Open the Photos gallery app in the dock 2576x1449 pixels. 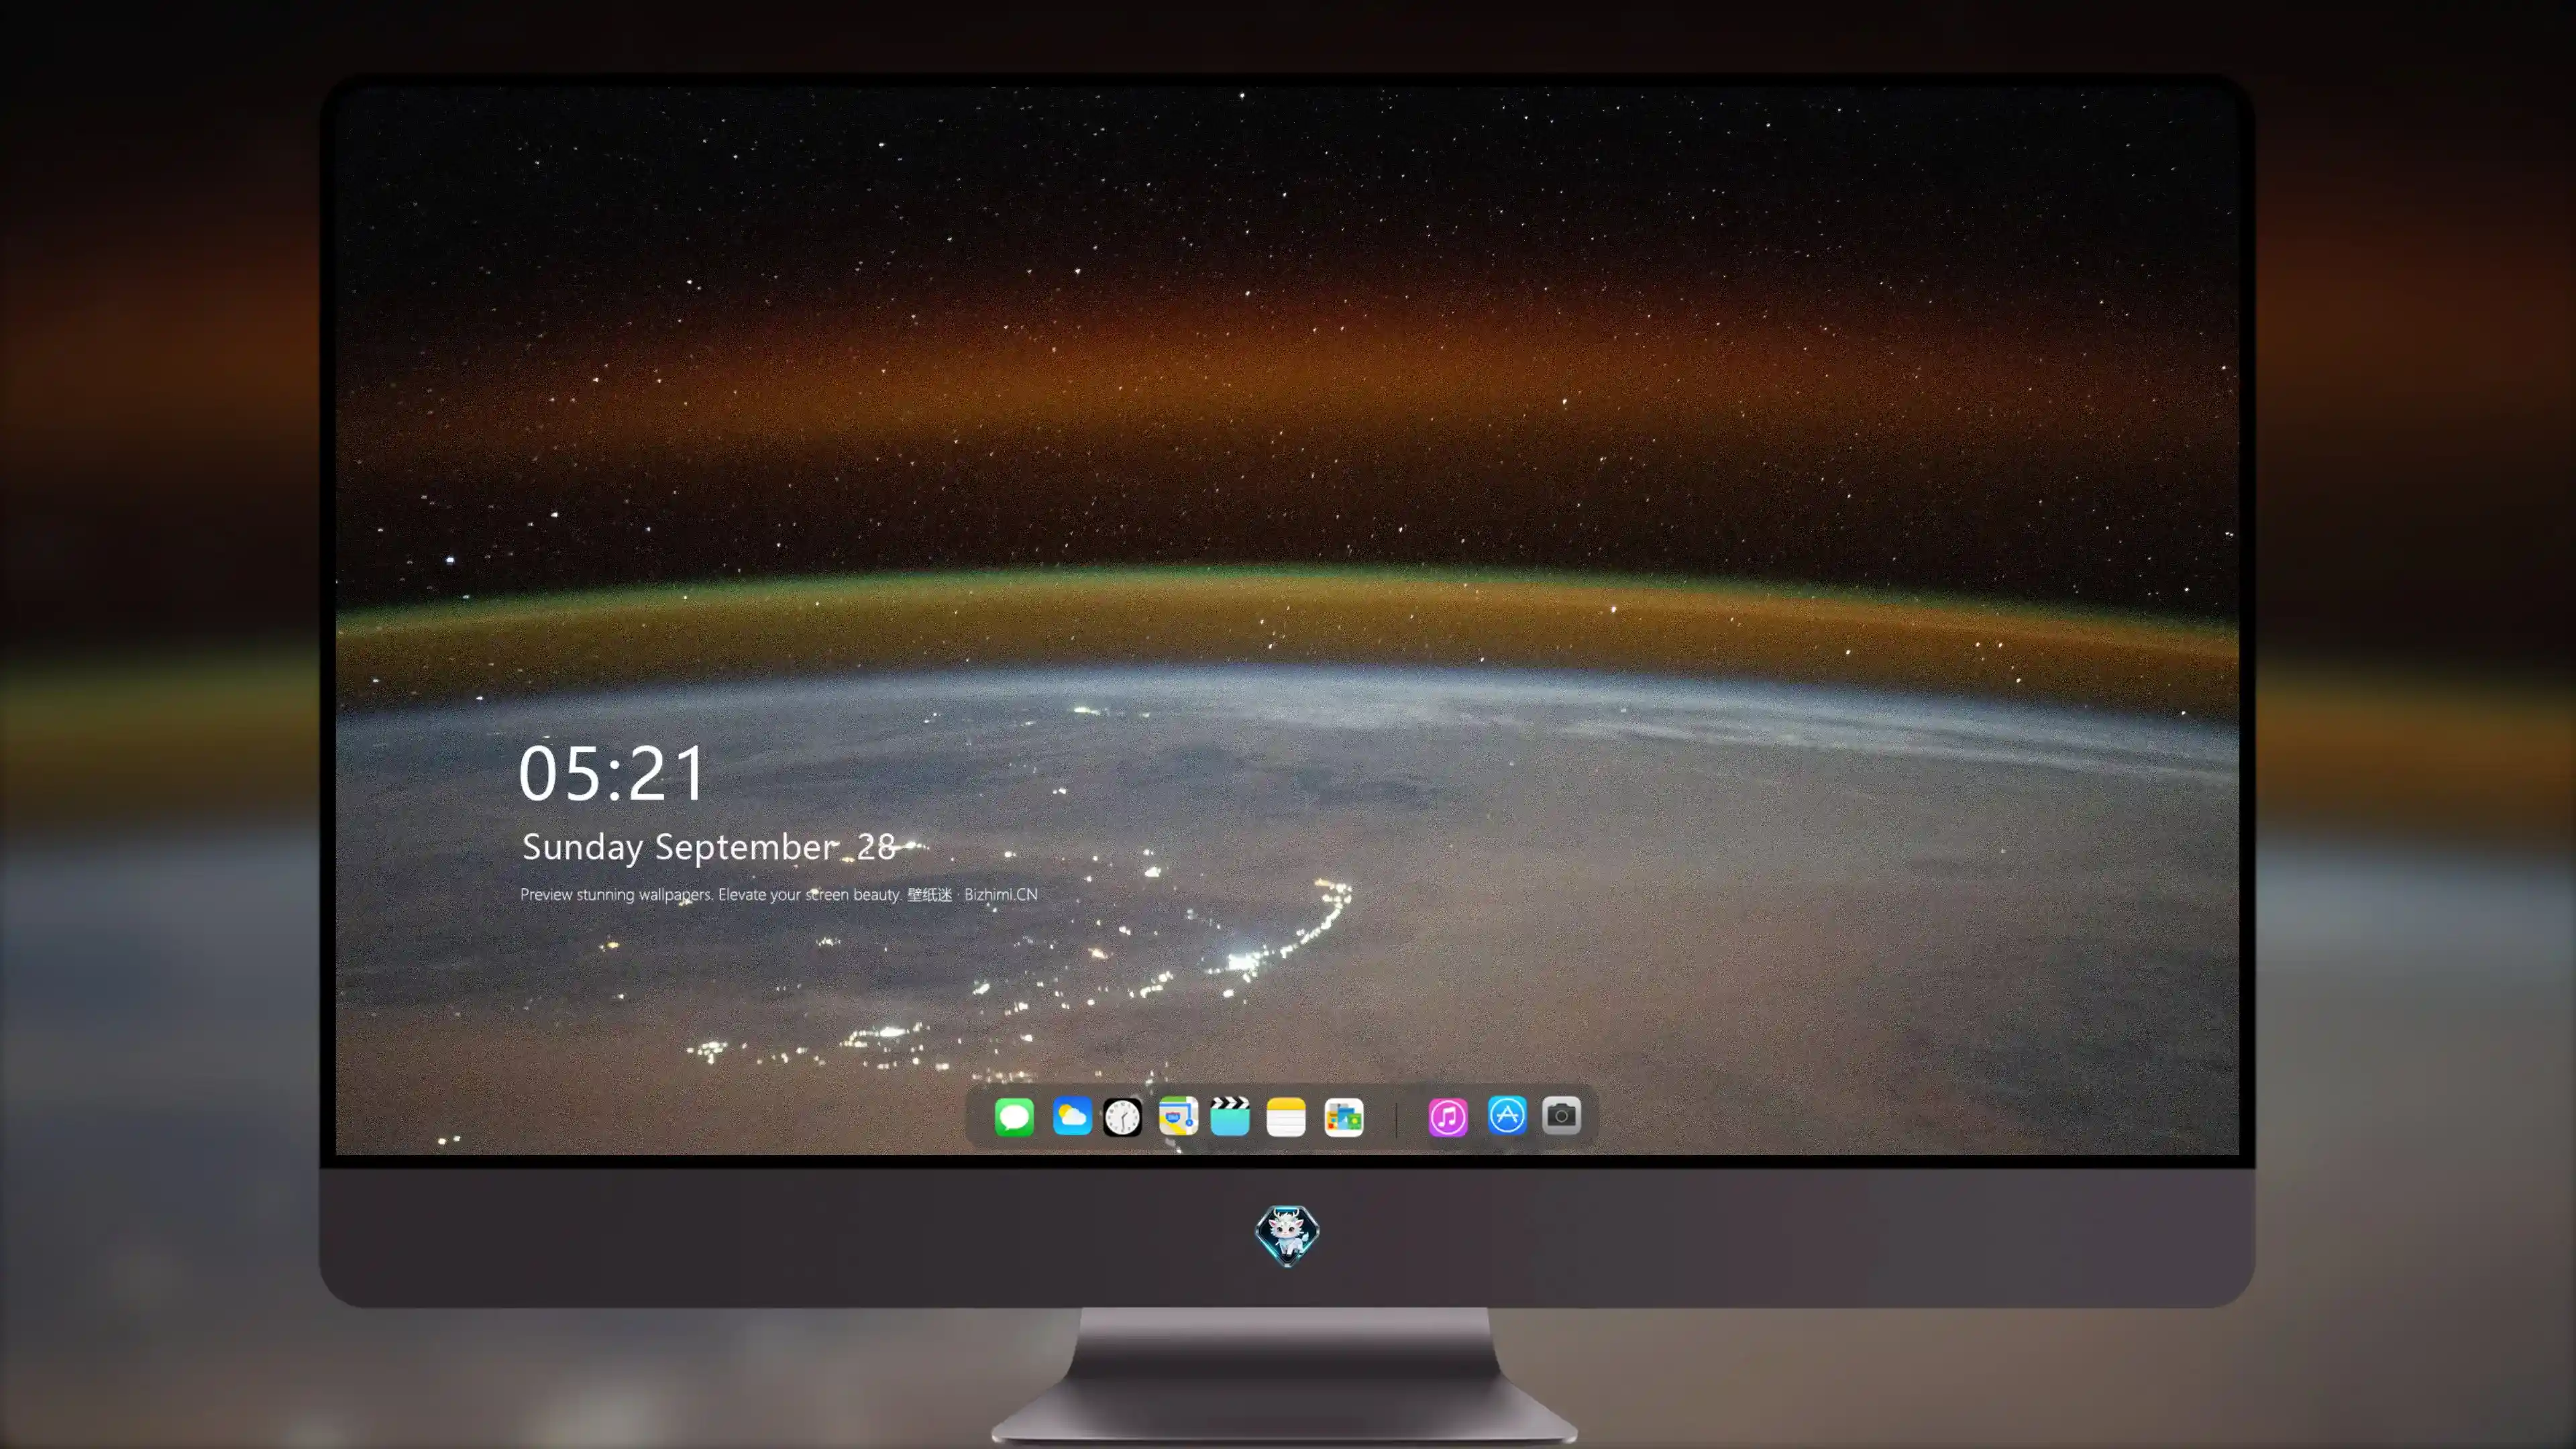1343,1116
